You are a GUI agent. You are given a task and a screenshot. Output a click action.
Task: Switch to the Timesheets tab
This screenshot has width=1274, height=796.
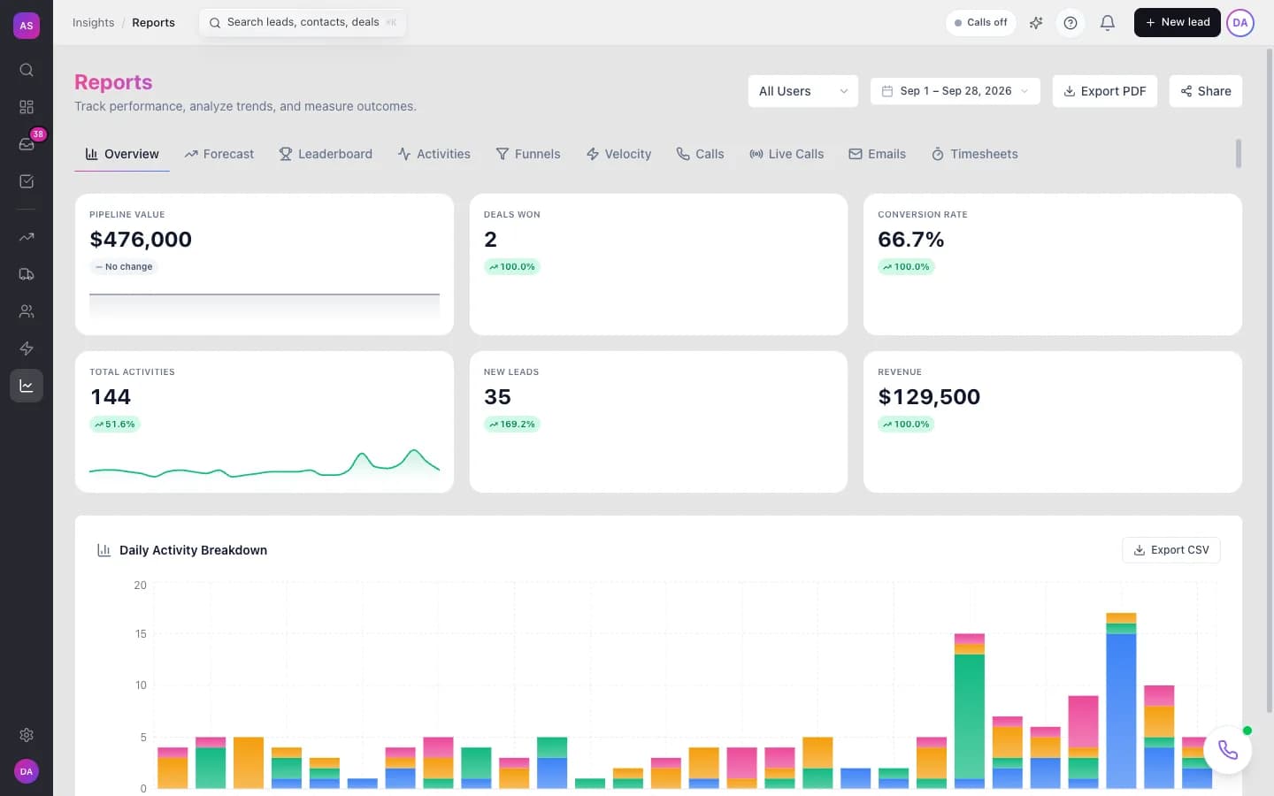tap(975, 154)
